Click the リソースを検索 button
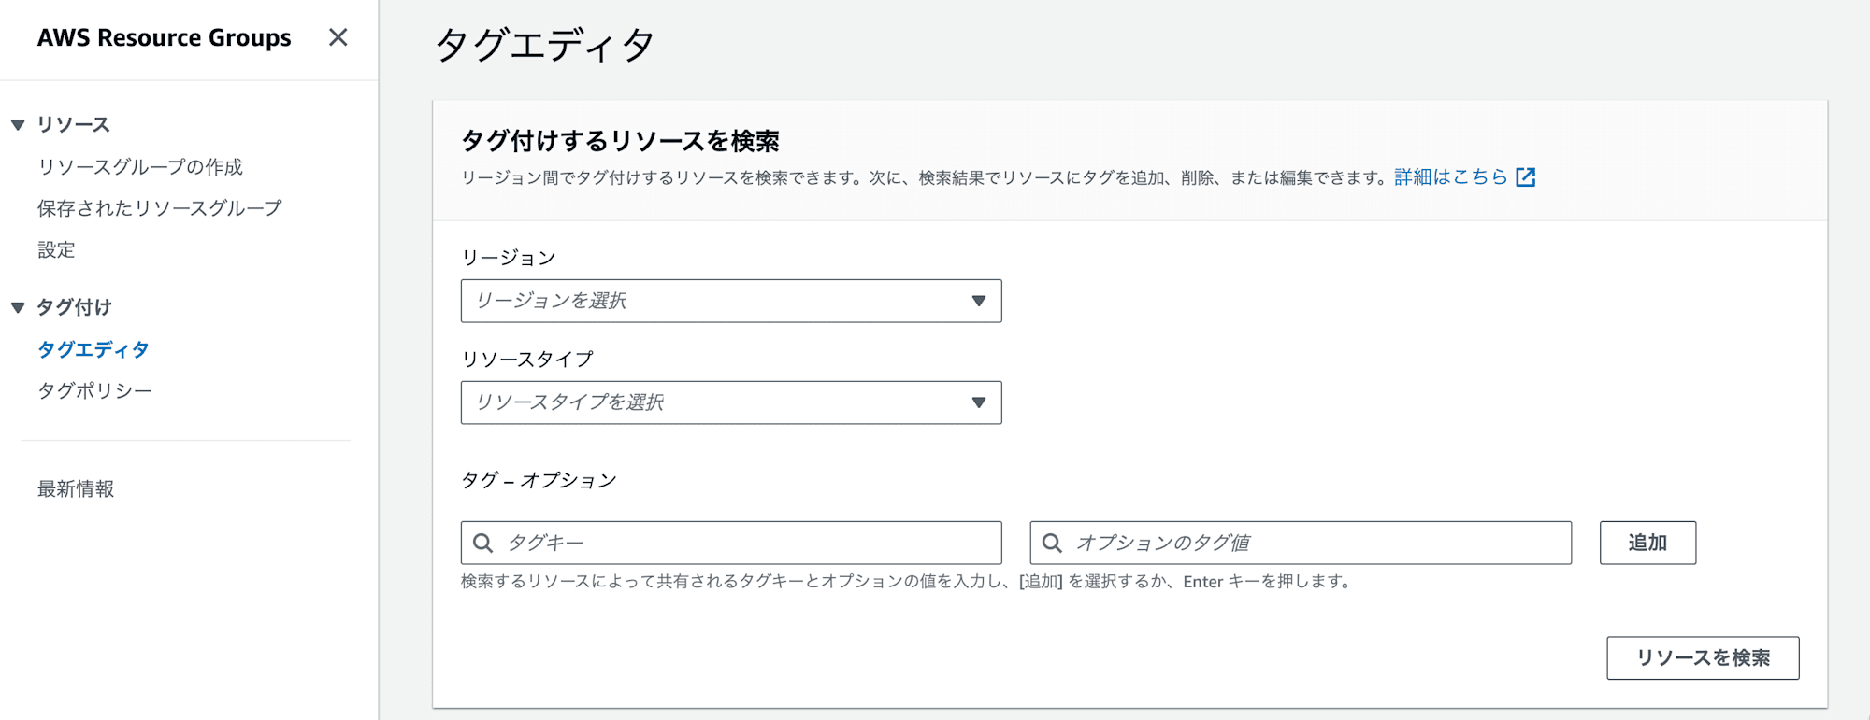The image size is (1870, 720). pyautogui.click(x=1703, y=658)
